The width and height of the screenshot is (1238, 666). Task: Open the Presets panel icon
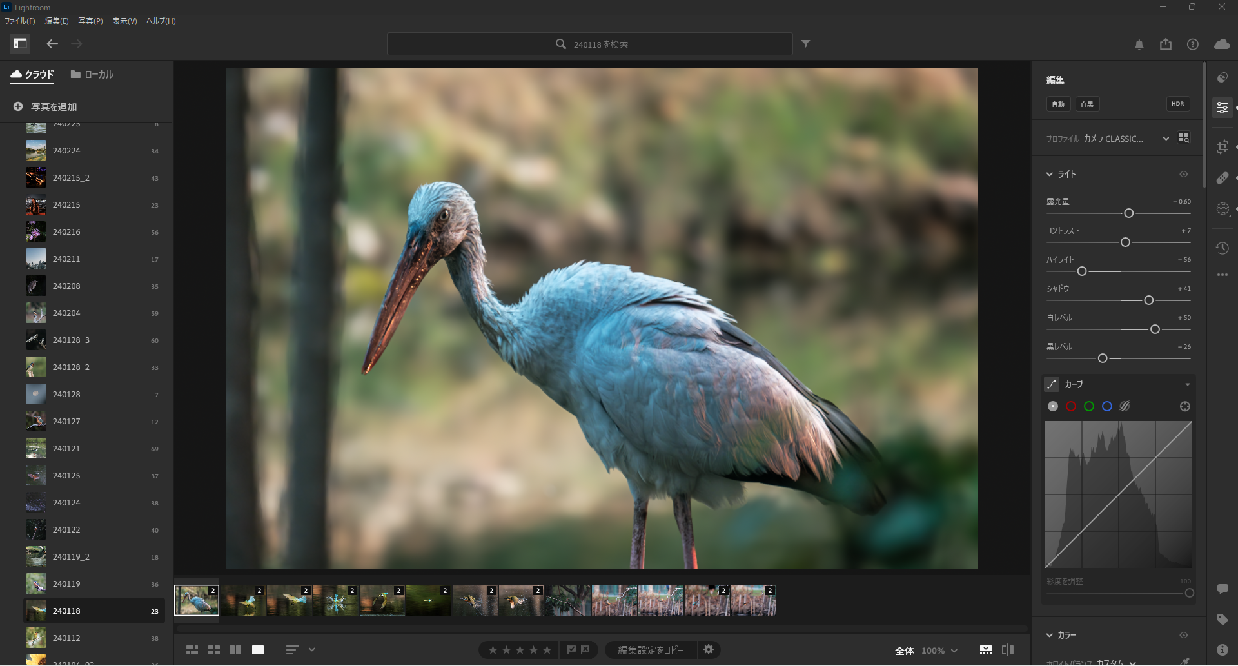pyautogui.click(x=1222, y=77)
